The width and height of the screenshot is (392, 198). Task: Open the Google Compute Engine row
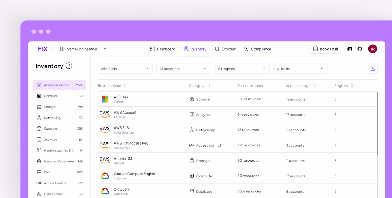pos(237,176)
